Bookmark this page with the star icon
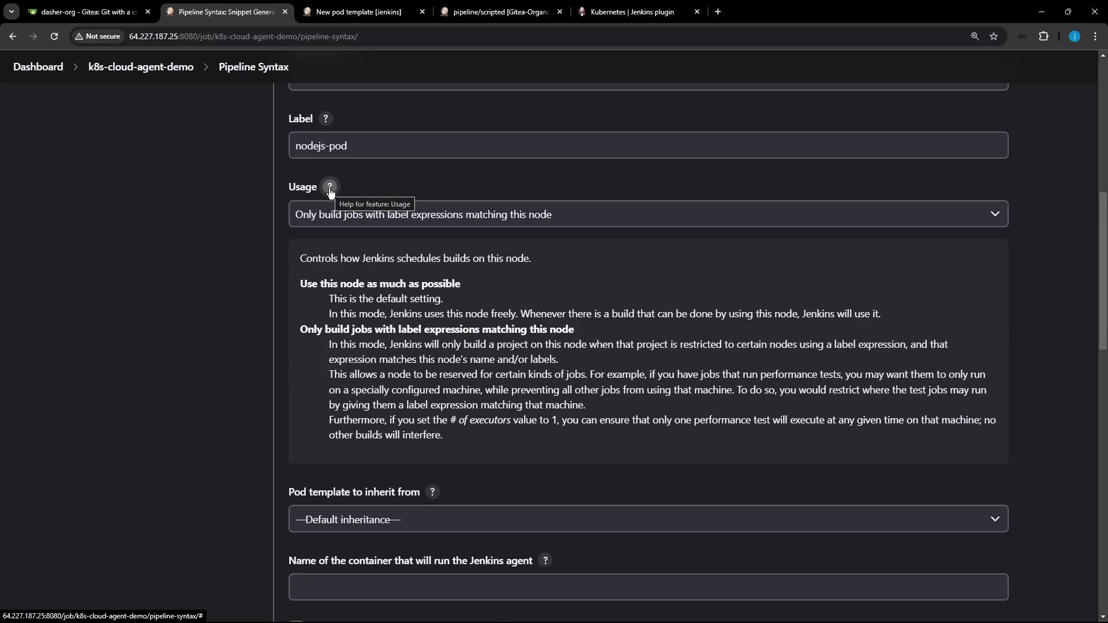 click(994, 36)
